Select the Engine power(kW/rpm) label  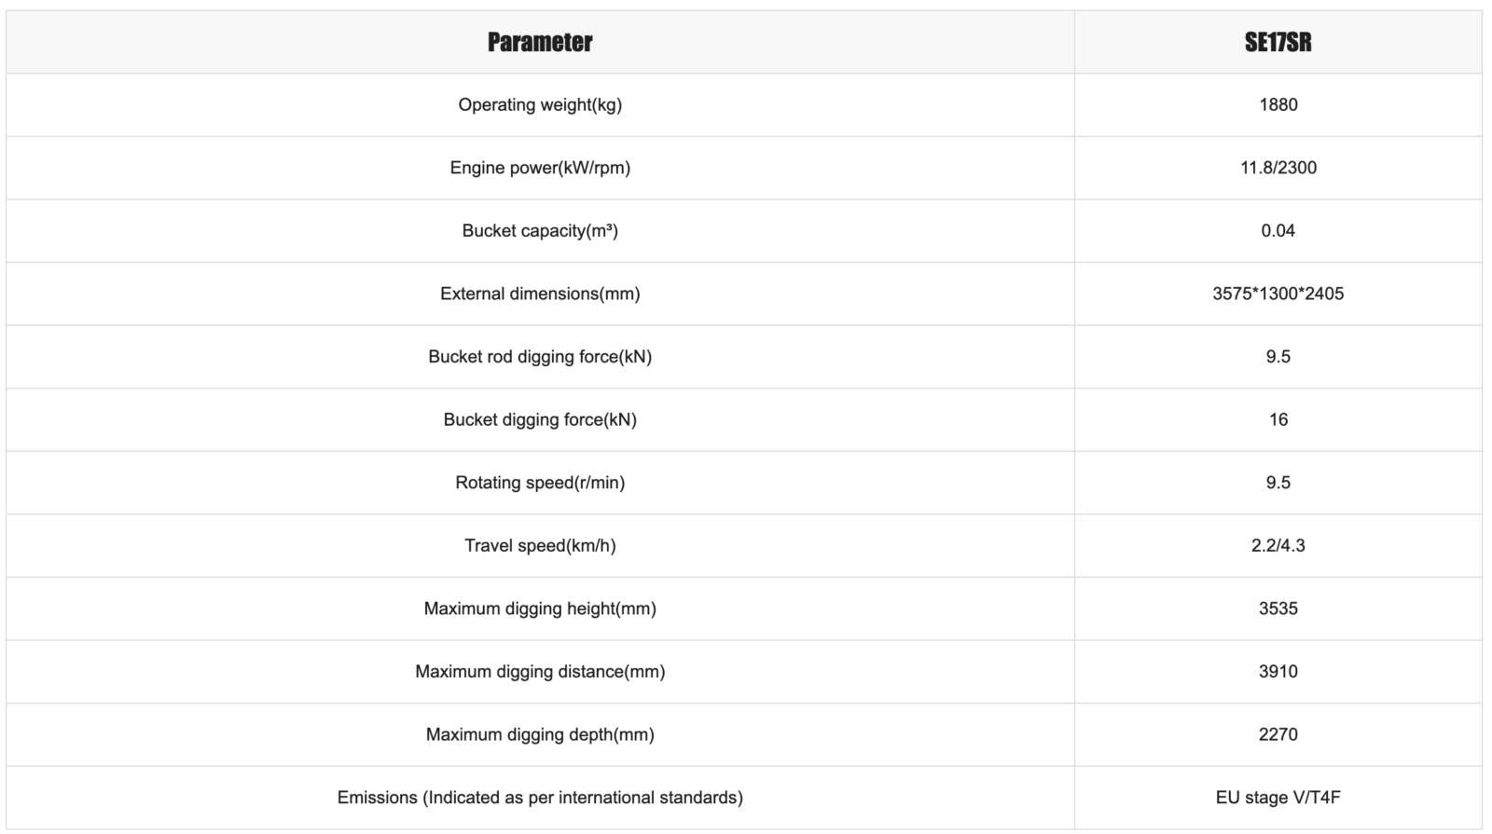click(x=540, y=168)
